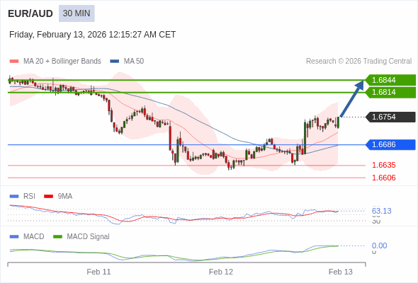The height and width of the screenshot is (283, 418).
Task: Click the MA 20 + Bollinger Bands swatch
Action: coord(14,62)
